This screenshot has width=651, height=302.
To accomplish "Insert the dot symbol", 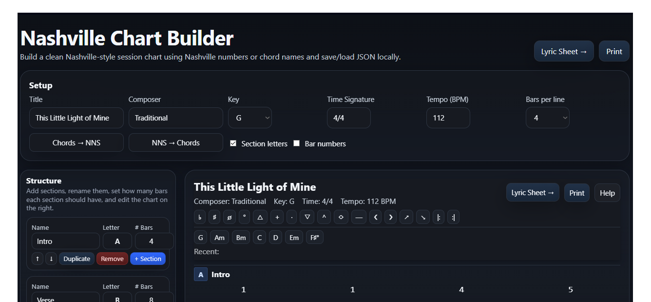I will click(x=291, y=217).
